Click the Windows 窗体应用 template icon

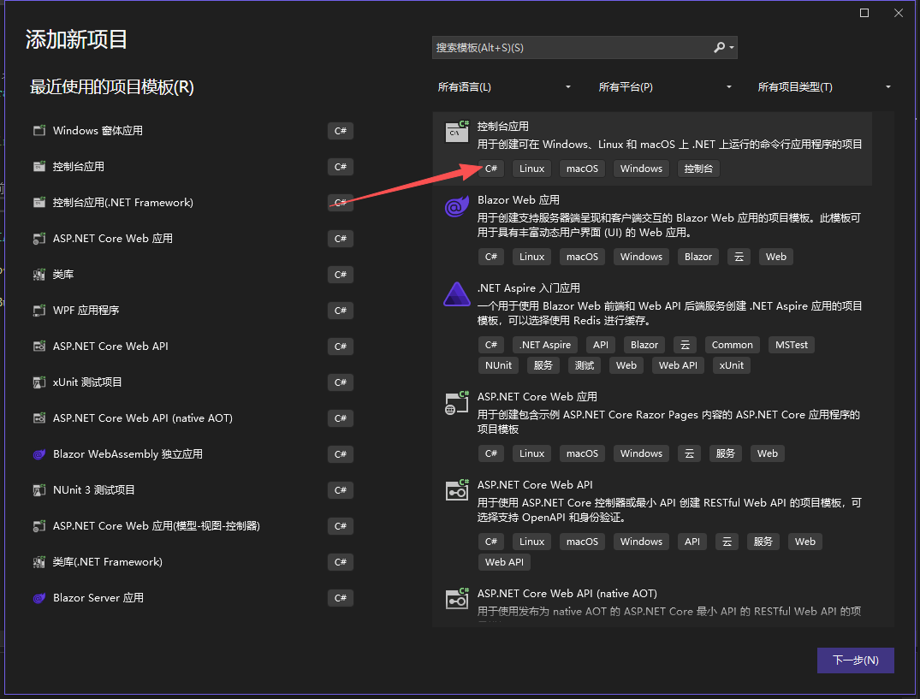click(39, 130)
